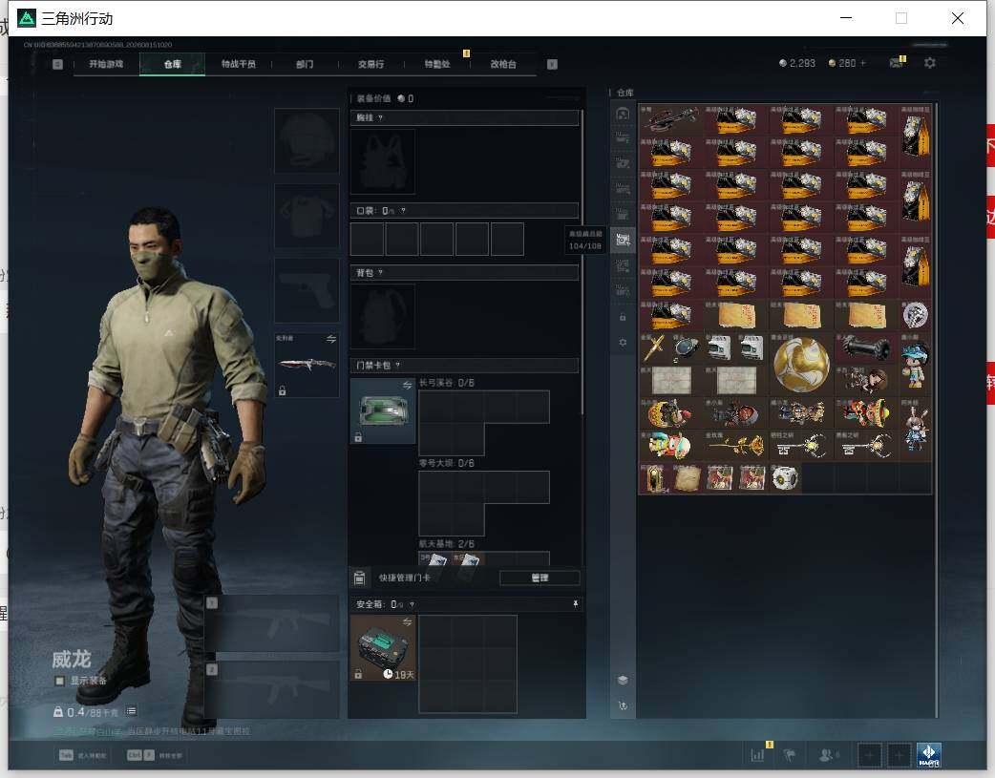Click the Ctrl+F hint at bottom left
The image size is (995, 778).
click(x=155, y=755)
